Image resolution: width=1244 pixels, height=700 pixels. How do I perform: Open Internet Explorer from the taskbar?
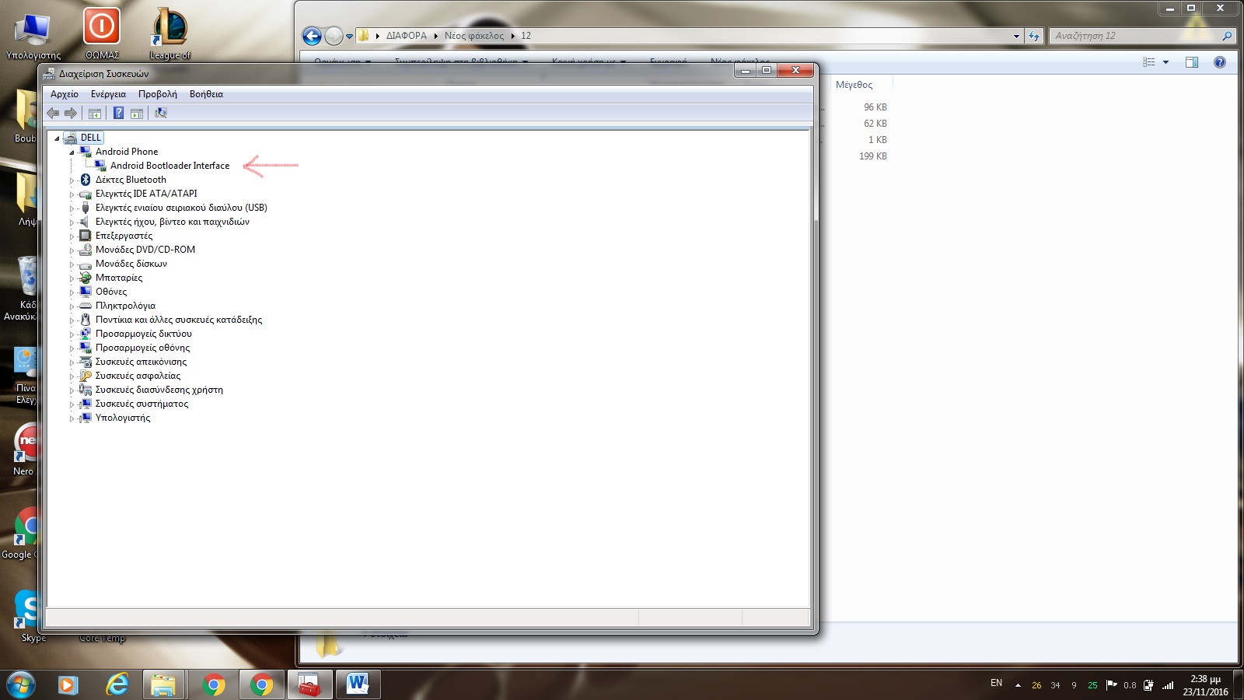(117, 684)
